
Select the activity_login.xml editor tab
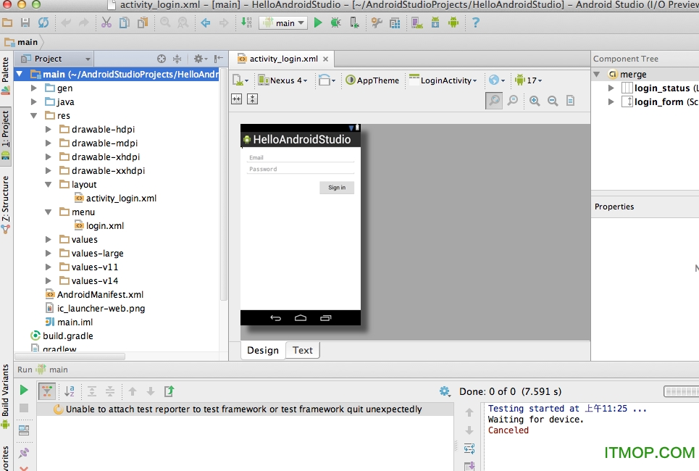click(x=282, y=59)
